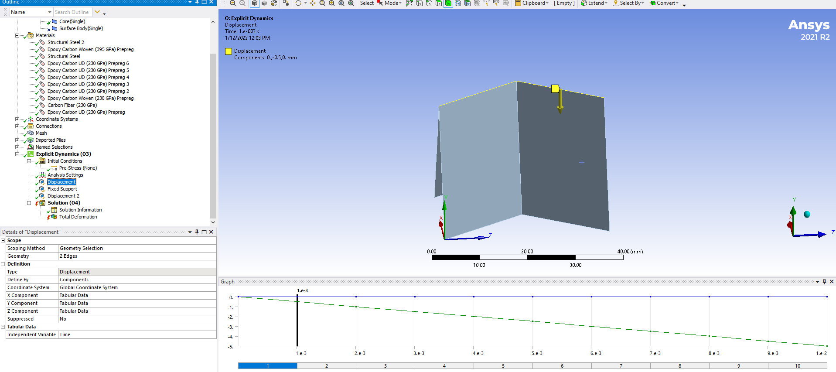Click the XYZ coordinate pick icon

(x=487, y=3)
